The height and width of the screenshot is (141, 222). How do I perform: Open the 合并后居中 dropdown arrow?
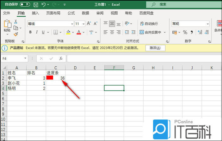pyautogui.click(x=165, y=32)
